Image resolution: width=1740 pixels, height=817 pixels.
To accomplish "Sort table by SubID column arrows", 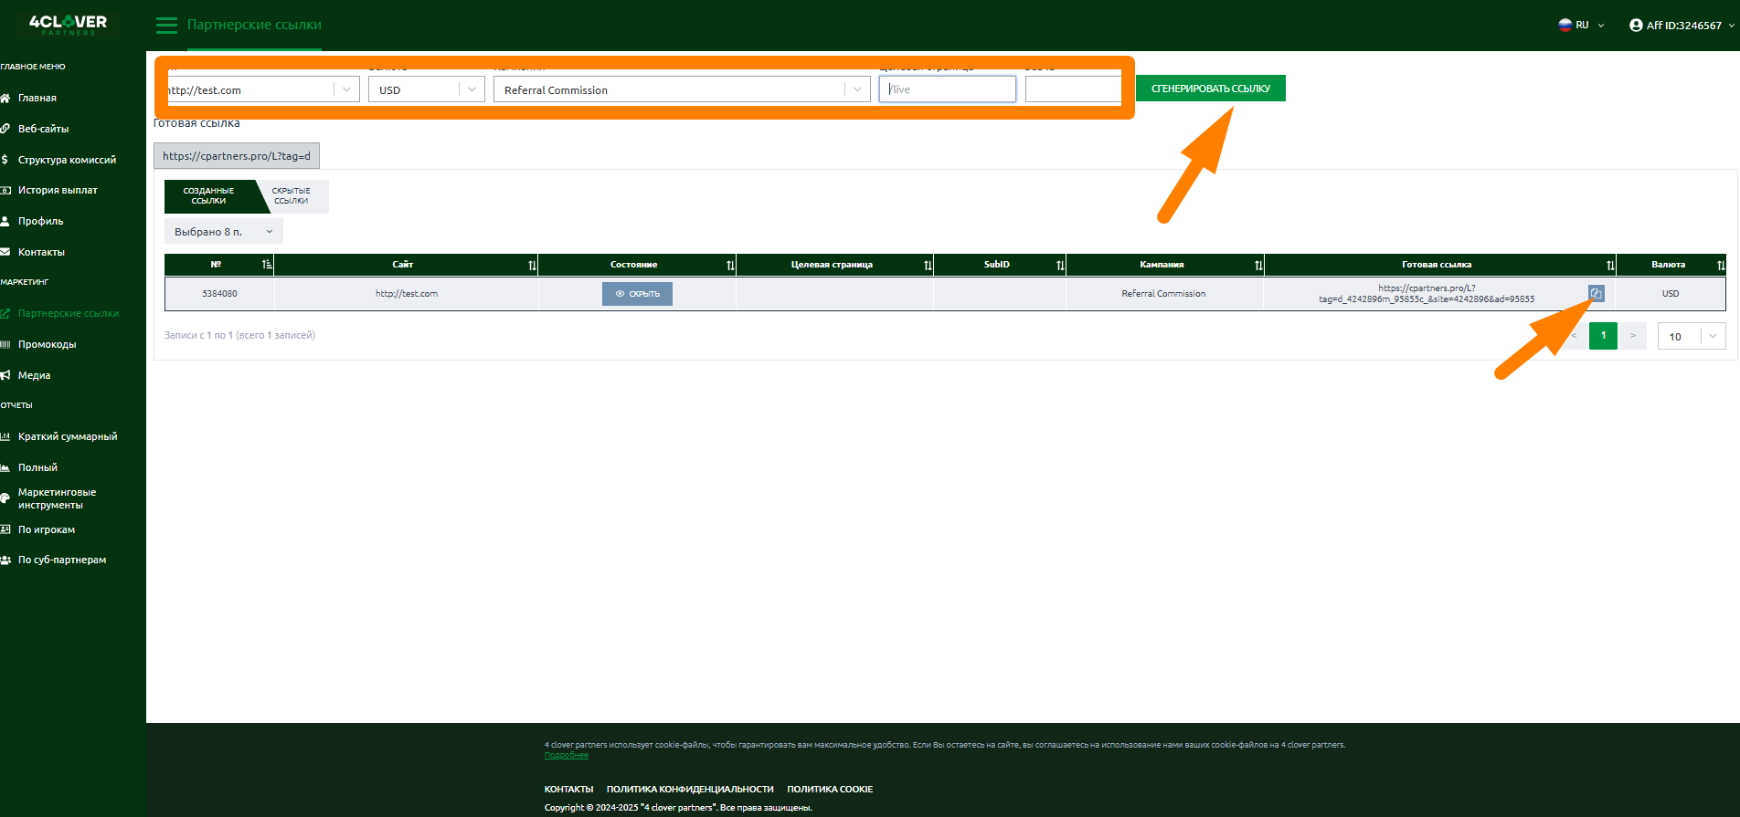I will coord(1060,265).
